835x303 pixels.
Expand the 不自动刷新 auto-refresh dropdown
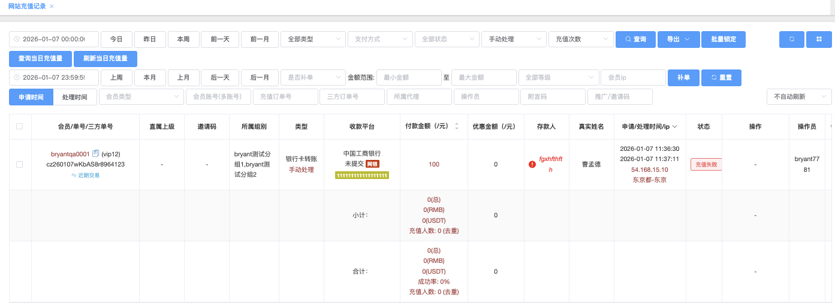799,97
